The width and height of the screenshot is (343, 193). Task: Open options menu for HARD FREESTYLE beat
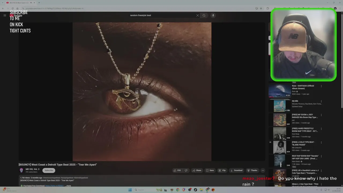(321, 129)
